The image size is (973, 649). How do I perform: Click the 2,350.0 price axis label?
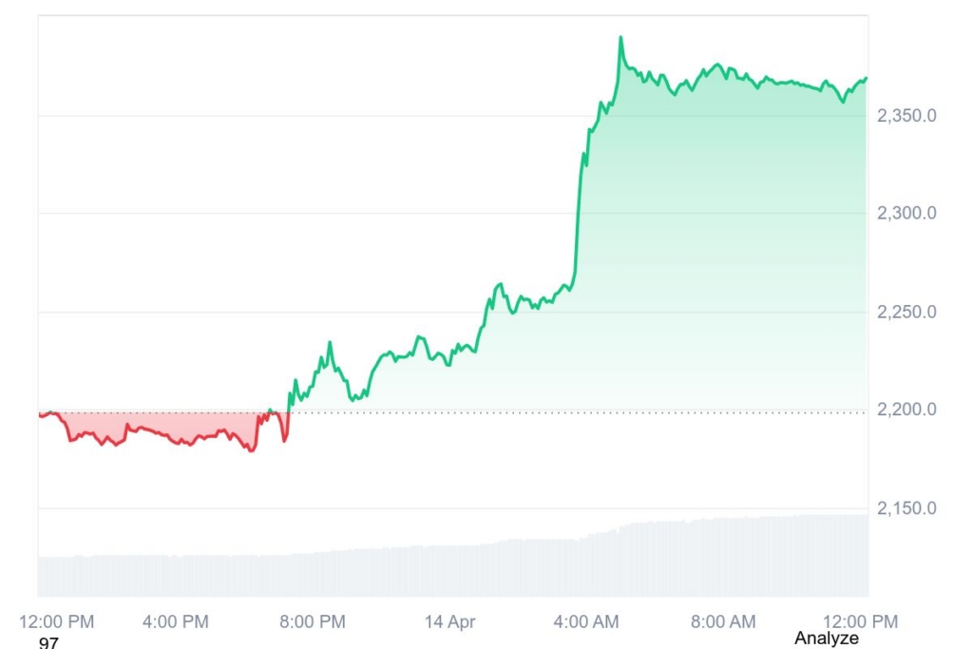(906, 116)
